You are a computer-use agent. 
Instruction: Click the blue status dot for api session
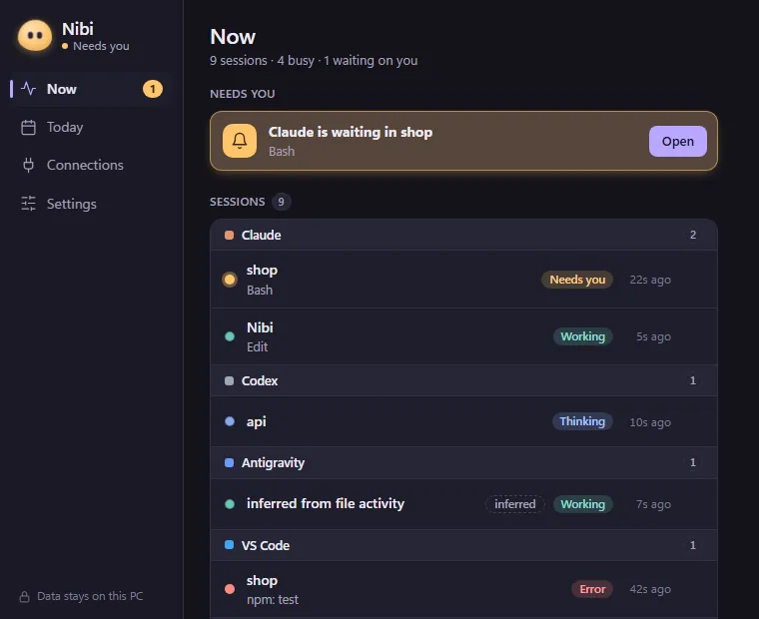point(230,421)
